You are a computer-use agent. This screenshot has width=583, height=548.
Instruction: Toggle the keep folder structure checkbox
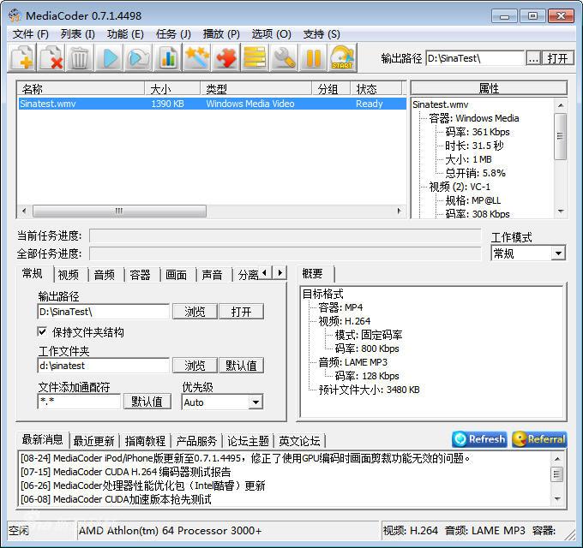pos(42,331)
